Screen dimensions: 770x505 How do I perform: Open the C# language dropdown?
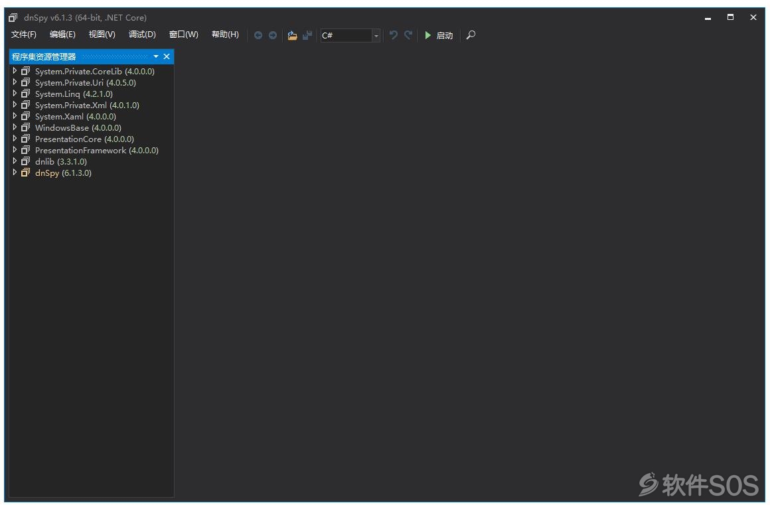(x=376, y=35)
